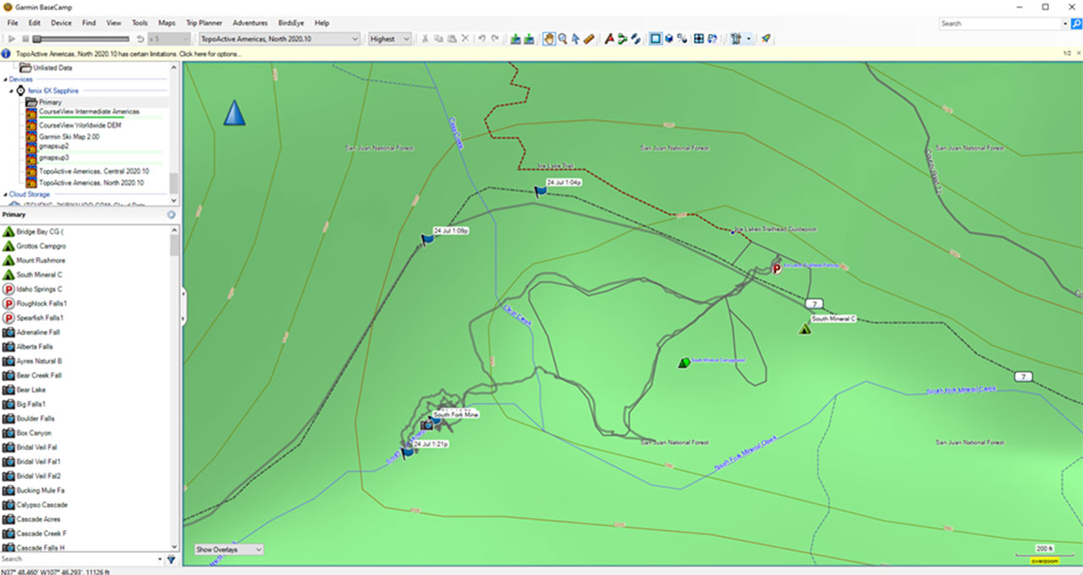This screenshot has height=575, width=1083.
Task: Collapse the fenix 6X Sapphire node
Action: tap(13, 90)
